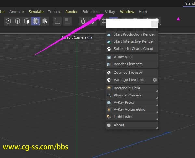This screenshot has width=195, height=158.
Task: Click the magnet snap icon in toolbar
Action: 83,21
